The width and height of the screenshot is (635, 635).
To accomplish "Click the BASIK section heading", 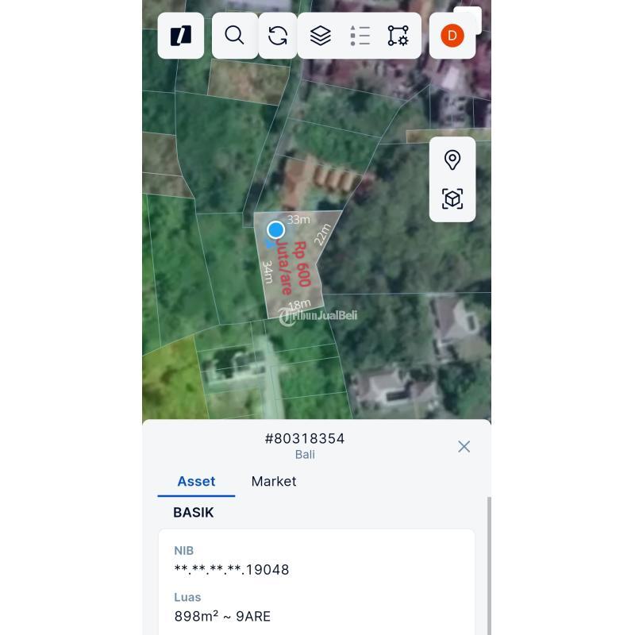I will (x=194, y=512).
